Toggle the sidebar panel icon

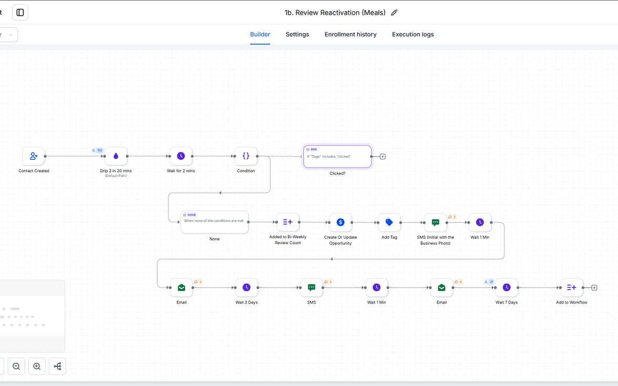click(x=20, y=13)
